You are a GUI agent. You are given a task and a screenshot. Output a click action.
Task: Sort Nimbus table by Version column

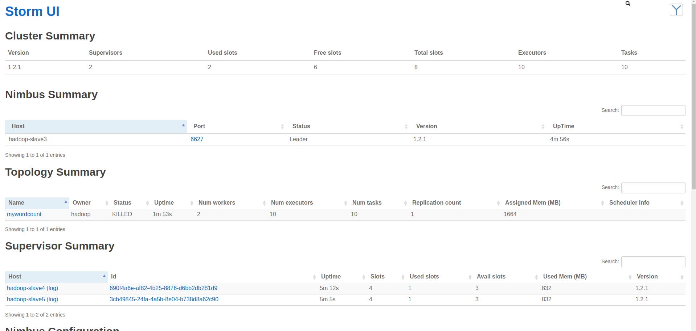[478, 126]
